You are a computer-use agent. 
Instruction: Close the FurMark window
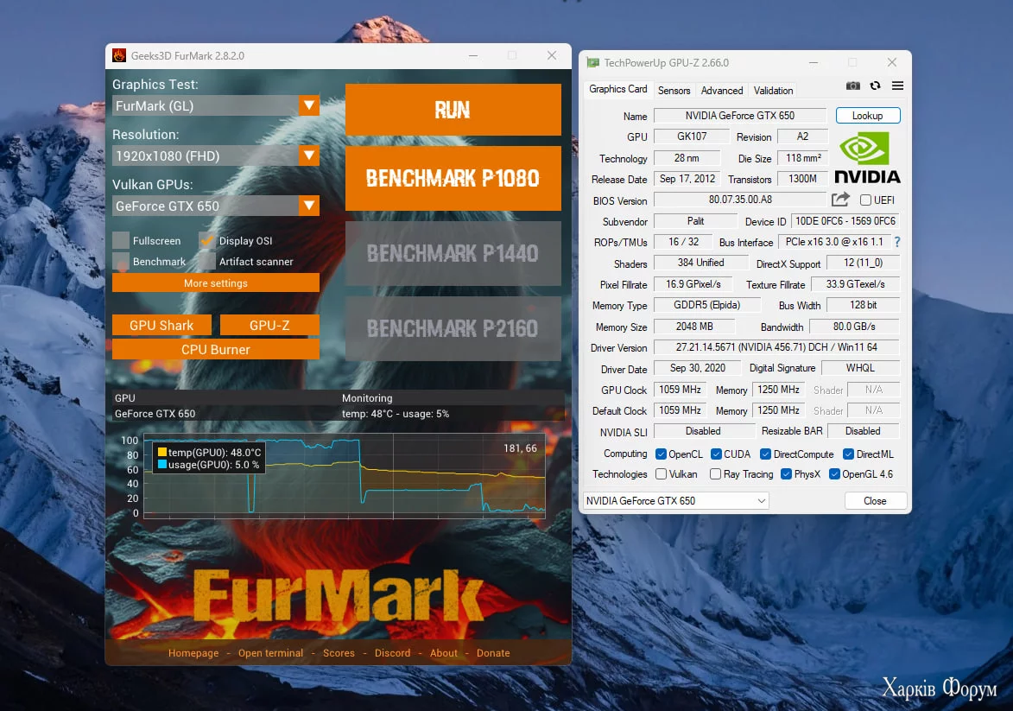point(552,55)
